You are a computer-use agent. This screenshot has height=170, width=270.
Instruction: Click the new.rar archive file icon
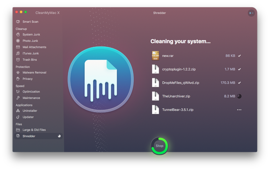(155, 56)
